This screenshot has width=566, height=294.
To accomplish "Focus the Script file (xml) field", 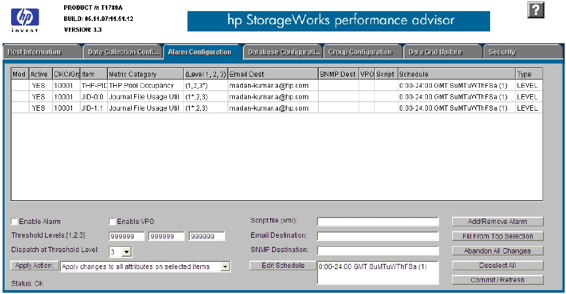I will point(378,221).
